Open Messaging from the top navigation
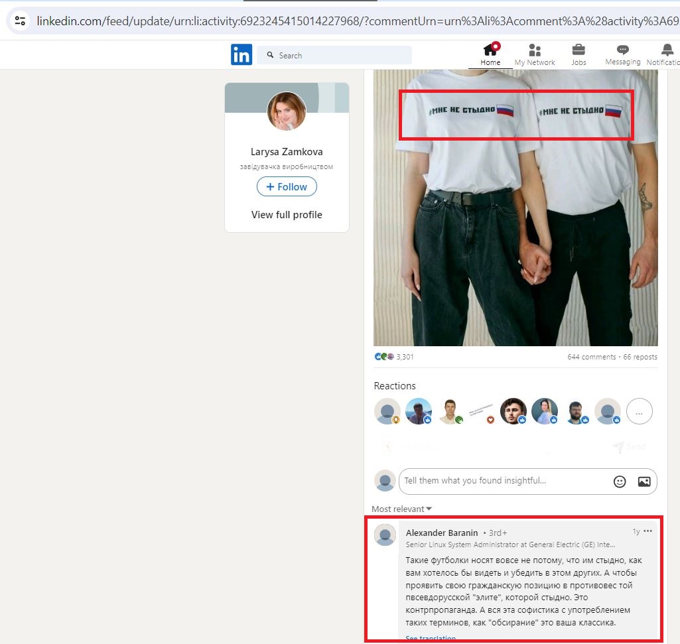The image size is (680, 644). point(623,54)
